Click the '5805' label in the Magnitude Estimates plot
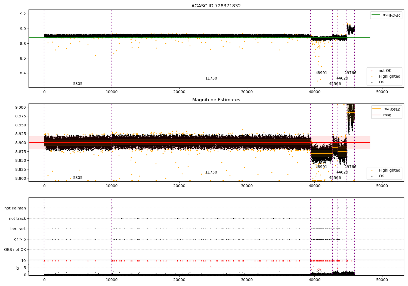The width and height of the screenshot is (408, 286). (x=78, y=178)
